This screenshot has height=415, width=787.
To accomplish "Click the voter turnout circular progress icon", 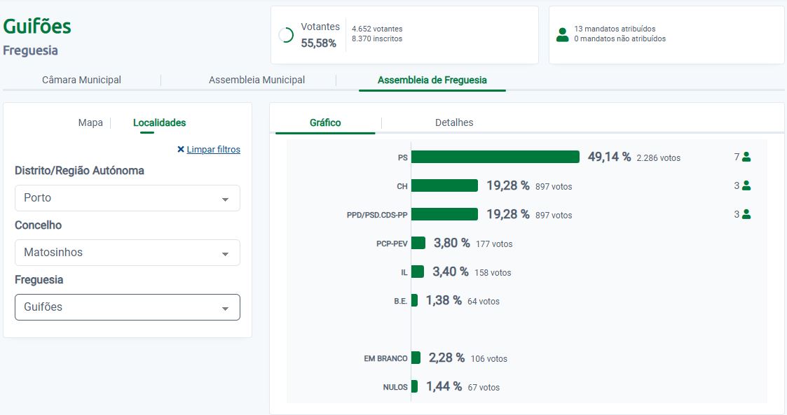I will [286, 35].
